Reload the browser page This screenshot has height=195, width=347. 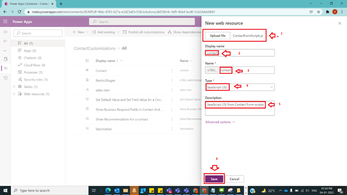point(20,12)
